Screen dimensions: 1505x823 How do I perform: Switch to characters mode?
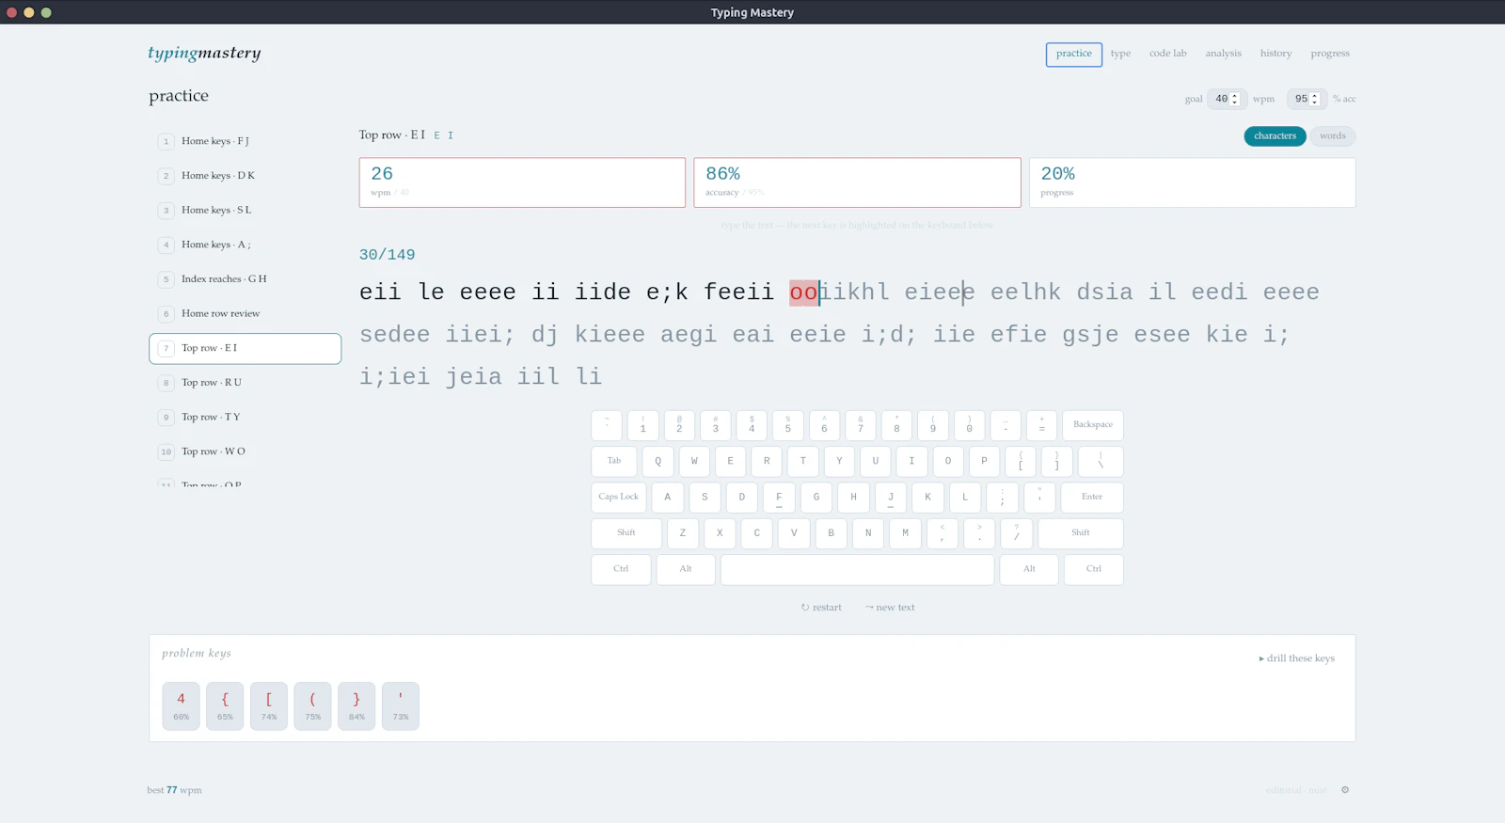[x=1275, y=136]
